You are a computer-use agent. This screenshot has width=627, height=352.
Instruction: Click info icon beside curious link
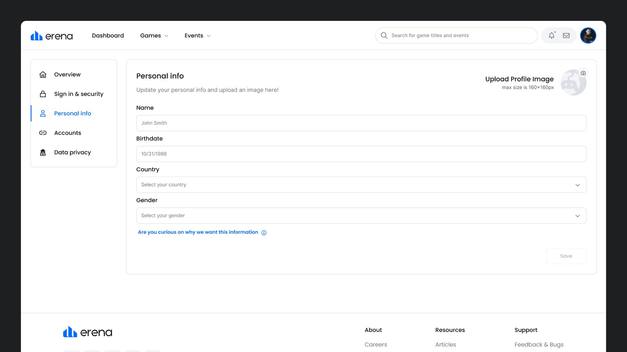coord(264,233)
